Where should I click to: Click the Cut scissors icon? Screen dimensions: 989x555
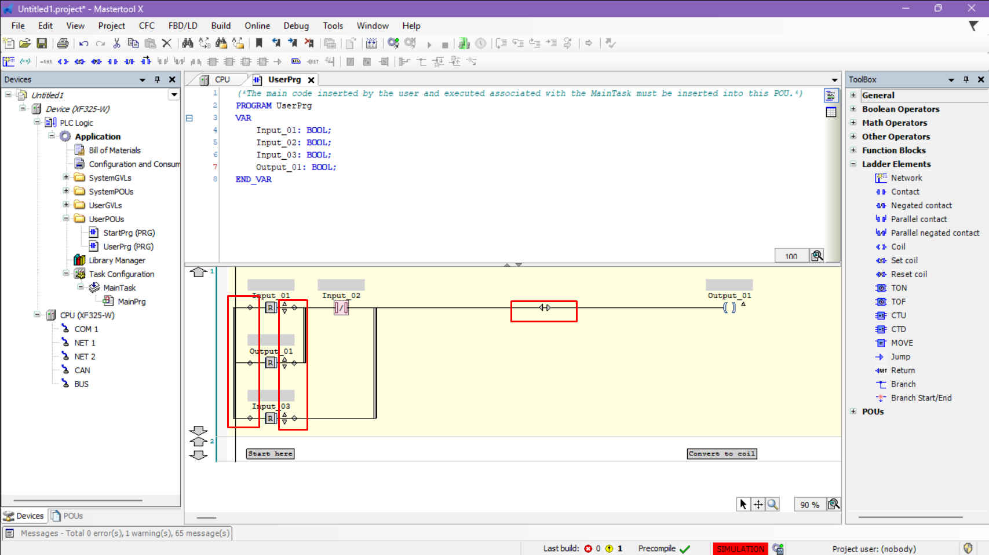point(116,43)
